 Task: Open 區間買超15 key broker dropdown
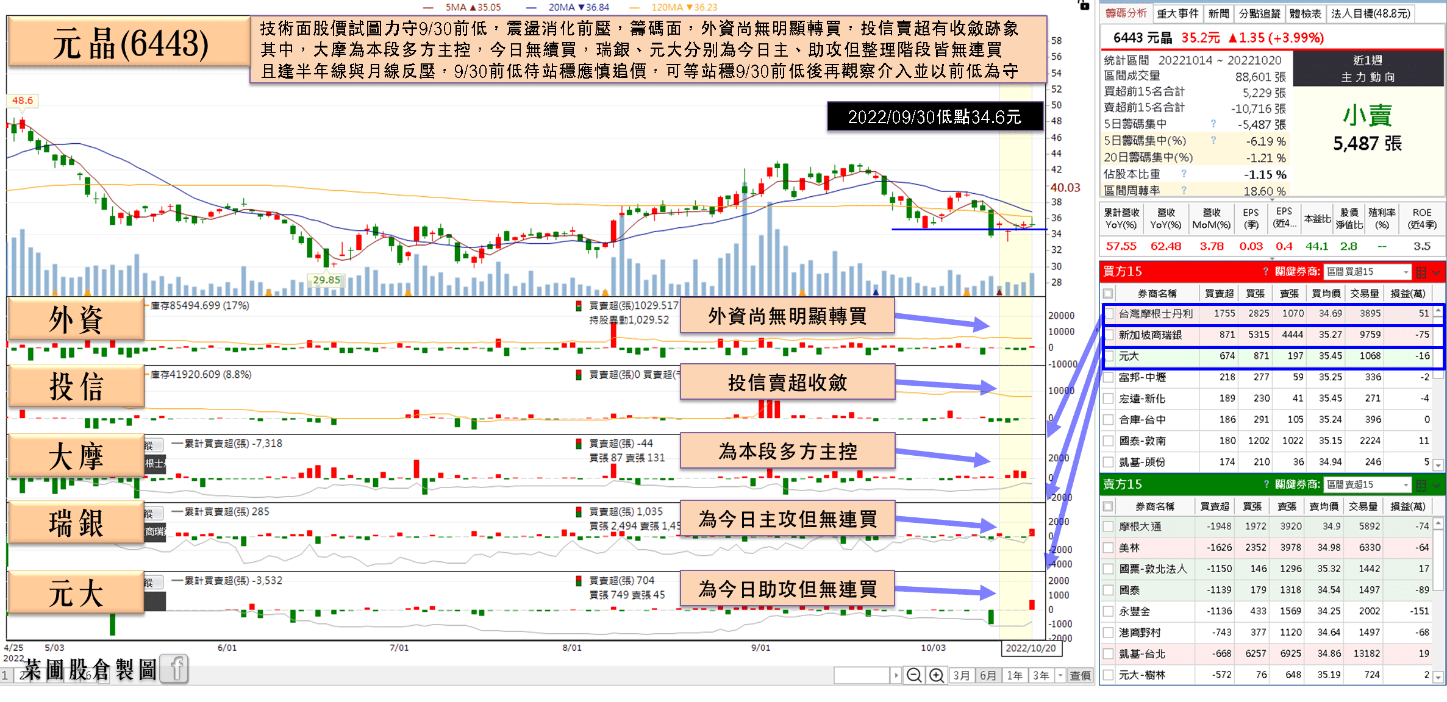(1368, 272)
